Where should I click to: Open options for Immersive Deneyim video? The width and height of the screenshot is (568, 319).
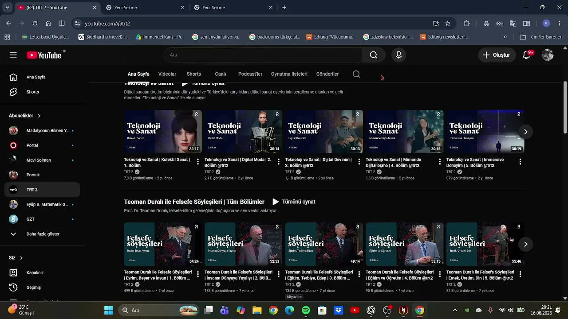[x=520, y=162]
